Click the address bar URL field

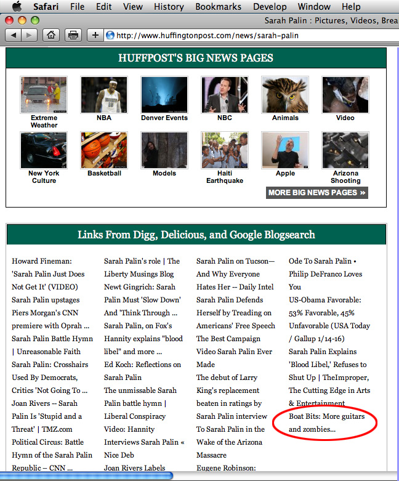pos(251,36)
